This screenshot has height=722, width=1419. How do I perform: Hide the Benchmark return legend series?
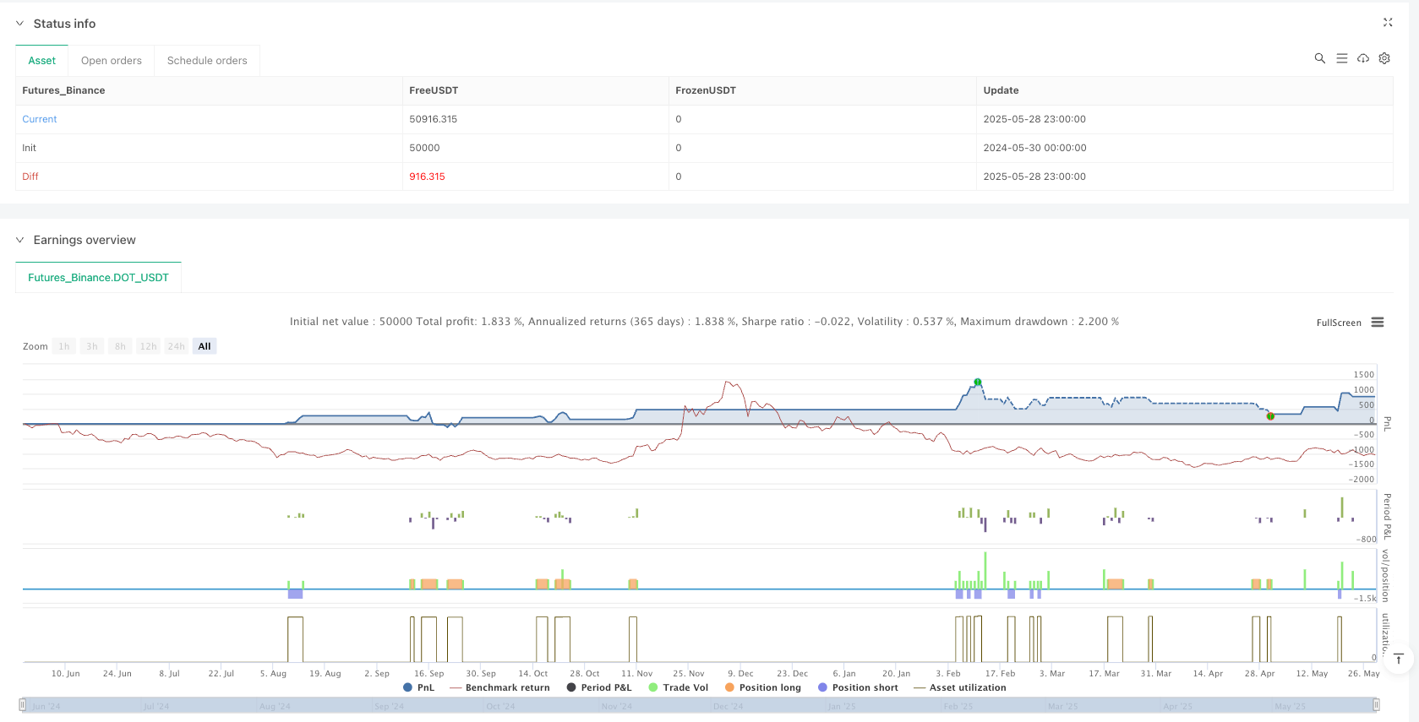pos(499,687)
